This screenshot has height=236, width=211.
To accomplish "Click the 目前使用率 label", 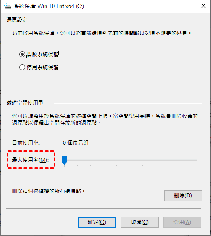I will pos(26,142).
